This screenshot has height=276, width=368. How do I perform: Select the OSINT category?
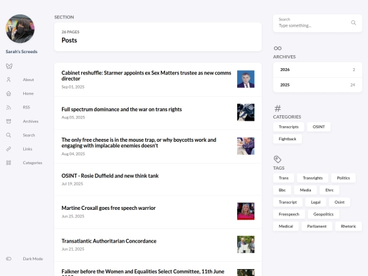(x=318, y=127)
